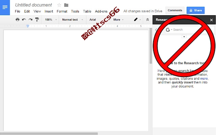Open the Format menu
The width and height of the screenshot is (216, 135).
[62, 11]
